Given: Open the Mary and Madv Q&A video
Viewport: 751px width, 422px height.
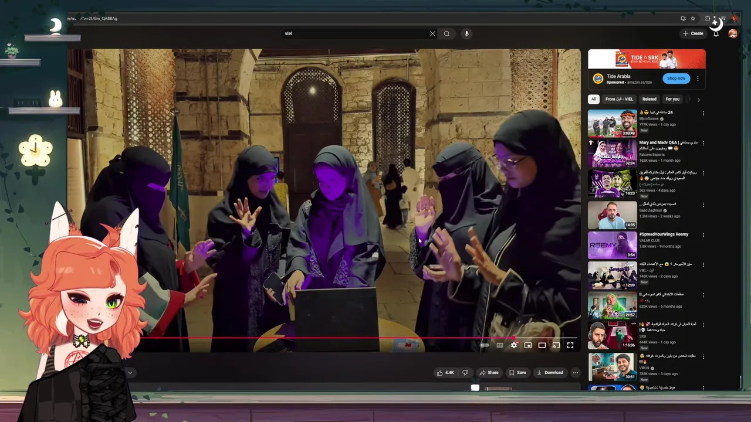Looking at the screenshot, I should (x=613, y=153).
